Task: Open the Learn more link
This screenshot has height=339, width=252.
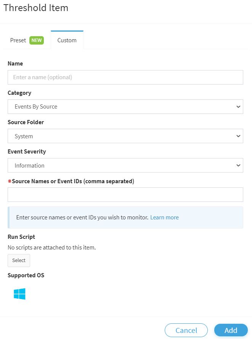Action: coord(164,217)
